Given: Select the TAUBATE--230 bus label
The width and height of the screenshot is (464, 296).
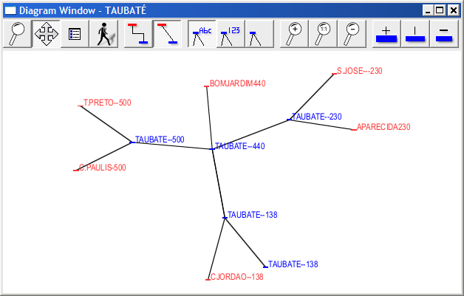Looking at the screenshot, I should coord(317,117).
